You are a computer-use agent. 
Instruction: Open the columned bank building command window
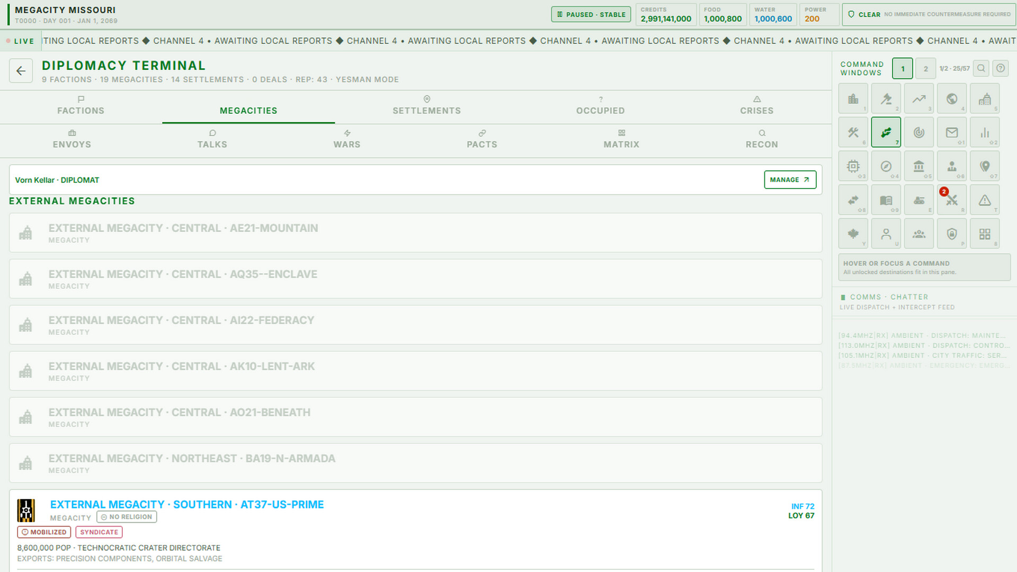tap(919, 166)
